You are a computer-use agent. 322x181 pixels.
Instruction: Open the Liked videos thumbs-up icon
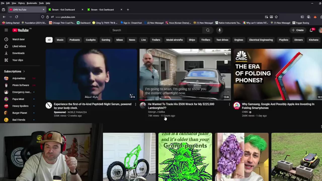6,46
